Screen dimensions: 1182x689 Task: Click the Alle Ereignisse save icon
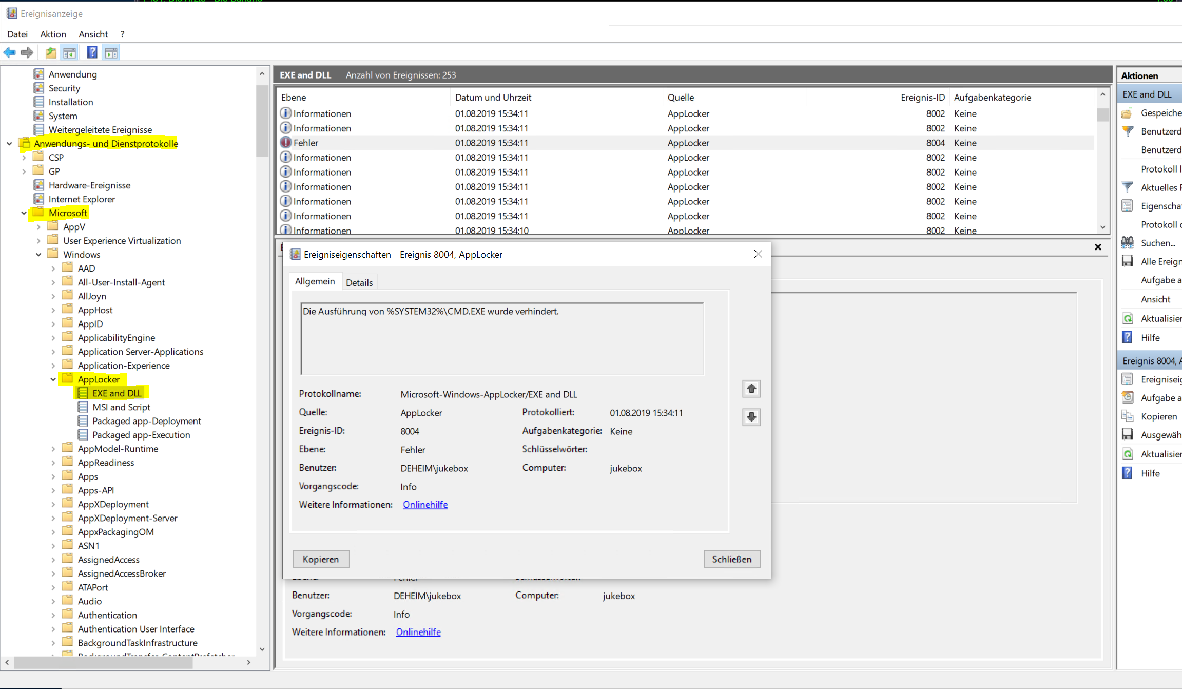pos(1127,261)
